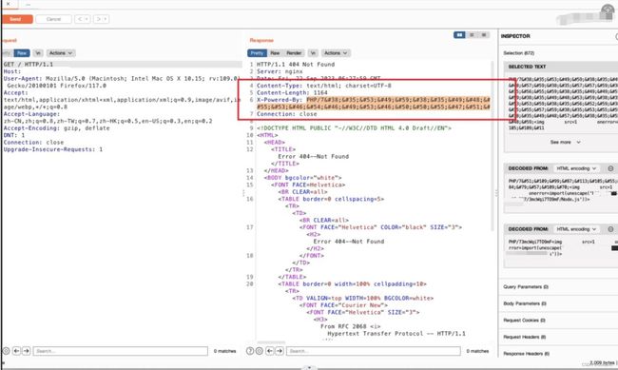Go back to previous request in history
618x370 pixels.
click(80, 19)
